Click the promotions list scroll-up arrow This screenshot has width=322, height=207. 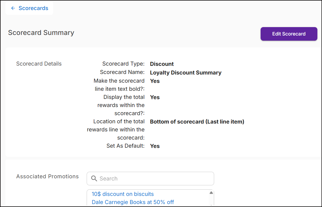[211, 193]
